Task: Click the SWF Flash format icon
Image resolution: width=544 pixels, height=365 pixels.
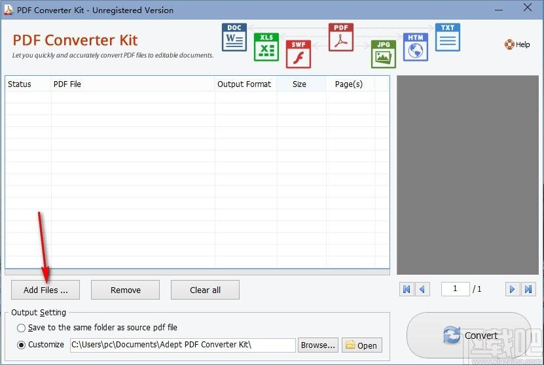Action: pos(299,54)
